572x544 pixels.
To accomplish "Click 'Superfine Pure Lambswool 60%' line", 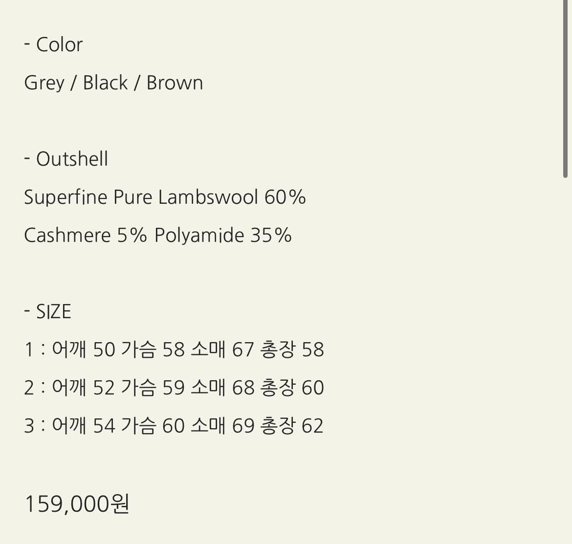I will (x=165, y=197).
